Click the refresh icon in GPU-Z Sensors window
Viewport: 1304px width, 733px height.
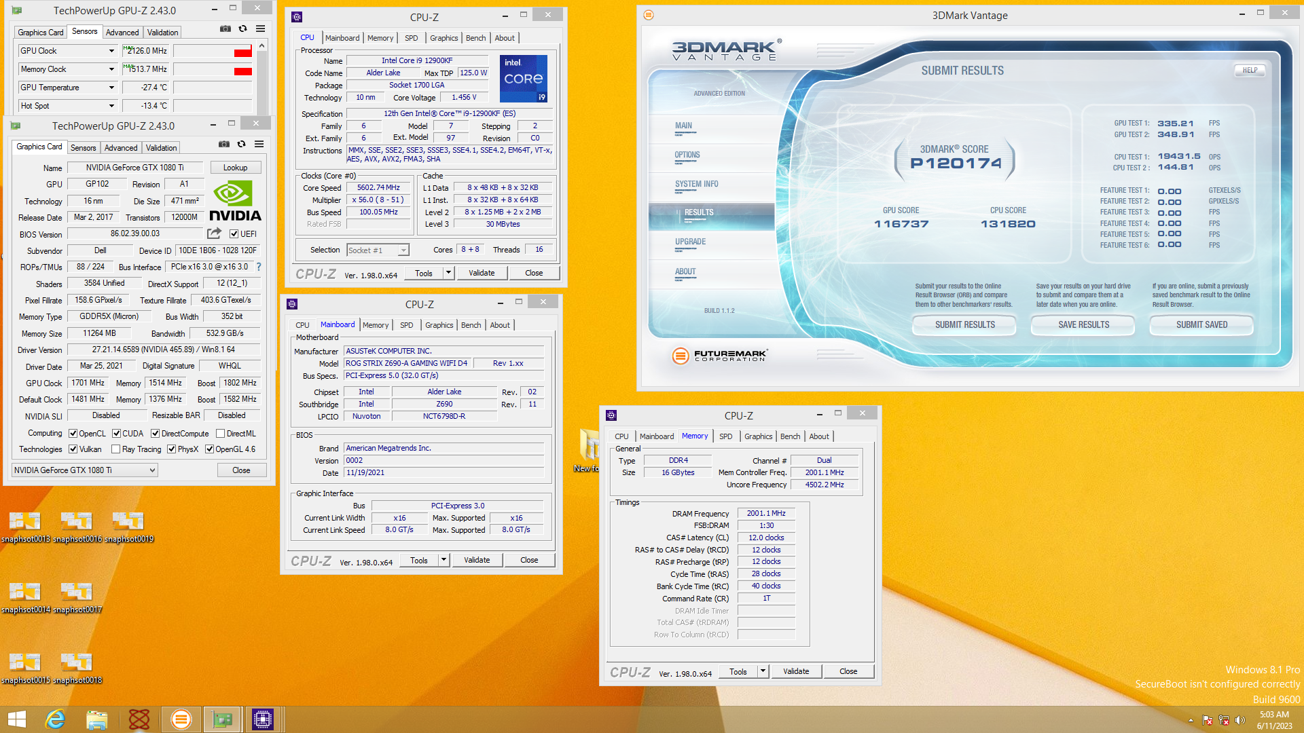(242, 29)
